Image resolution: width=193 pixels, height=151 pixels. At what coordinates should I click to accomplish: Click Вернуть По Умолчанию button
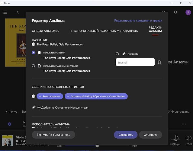click(53, 135)
